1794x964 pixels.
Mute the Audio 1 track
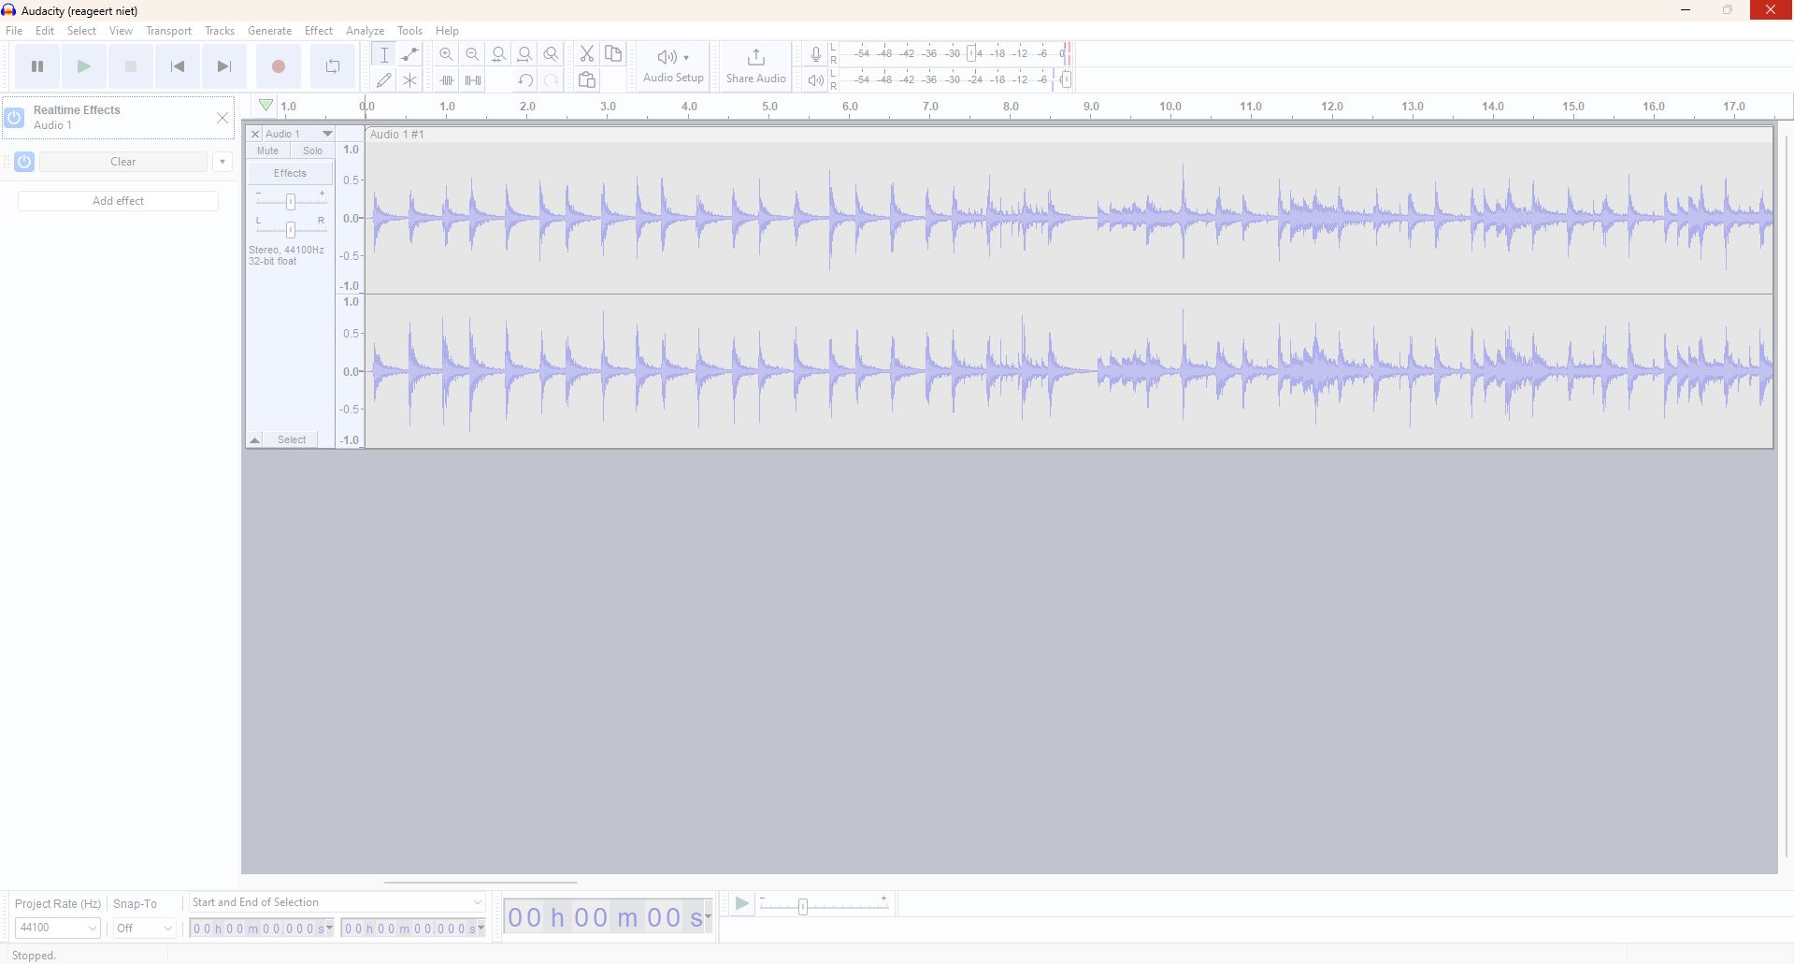coord(268,151)
